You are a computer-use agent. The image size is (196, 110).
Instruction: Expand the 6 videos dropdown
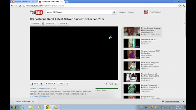point(63,24)
